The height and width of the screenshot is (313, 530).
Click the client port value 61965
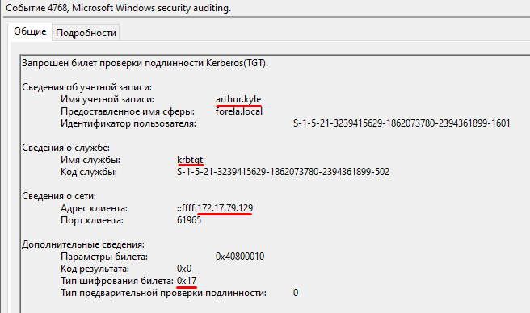click(x=189, y=220)
